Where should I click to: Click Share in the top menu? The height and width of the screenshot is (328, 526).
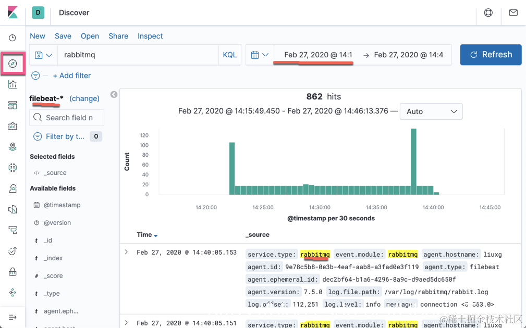[118, 36]
